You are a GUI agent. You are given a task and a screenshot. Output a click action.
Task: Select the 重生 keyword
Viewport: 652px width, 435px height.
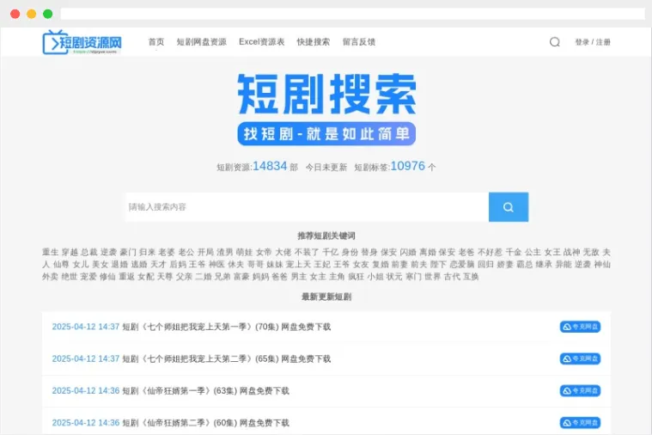[51, 252]
